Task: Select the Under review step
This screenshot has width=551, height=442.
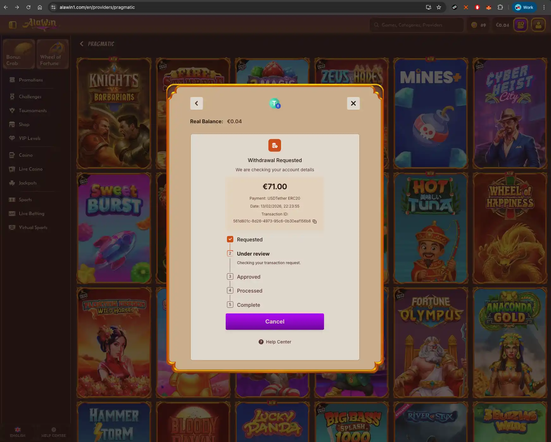Action: pyautogui.click(x=253, y=254)
